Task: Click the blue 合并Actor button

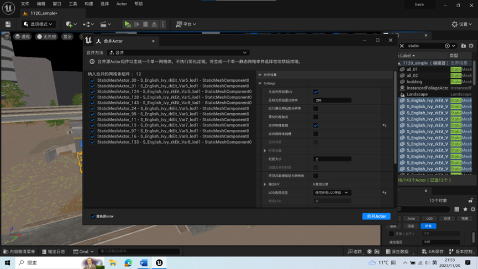Action: click(x=376, y=217)
